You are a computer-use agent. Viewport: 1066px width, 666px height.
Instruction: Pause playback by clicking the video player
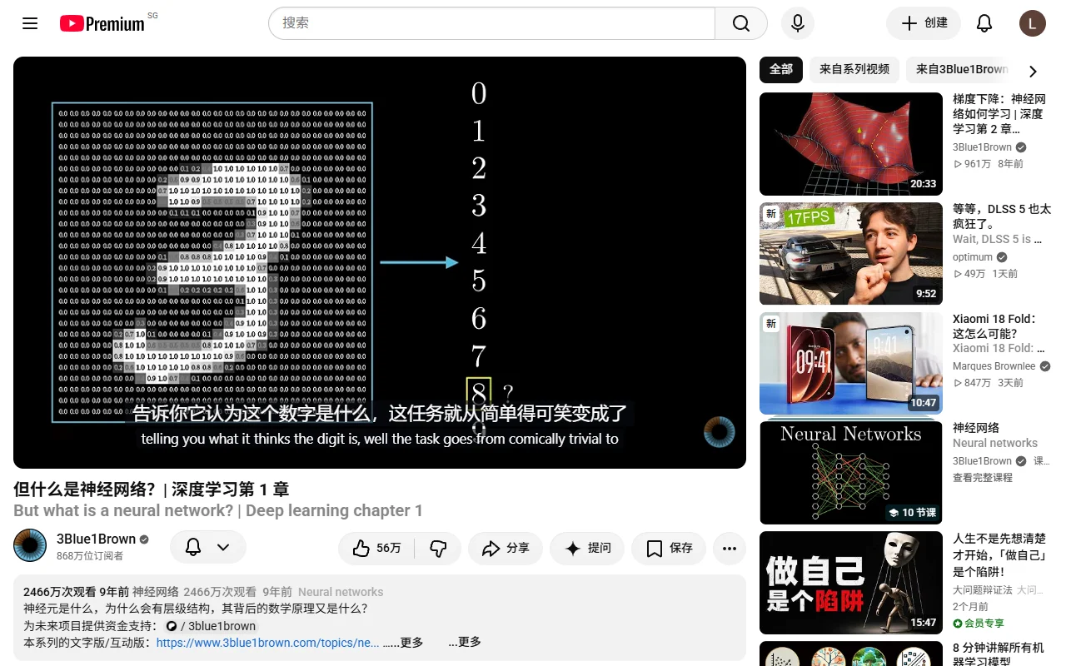click(380, 262)
